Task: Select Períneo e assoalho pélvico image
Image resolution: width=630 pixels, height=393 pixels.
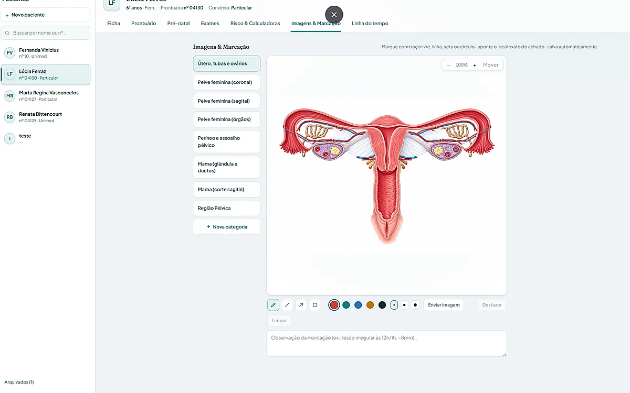Action: (227, 141)
